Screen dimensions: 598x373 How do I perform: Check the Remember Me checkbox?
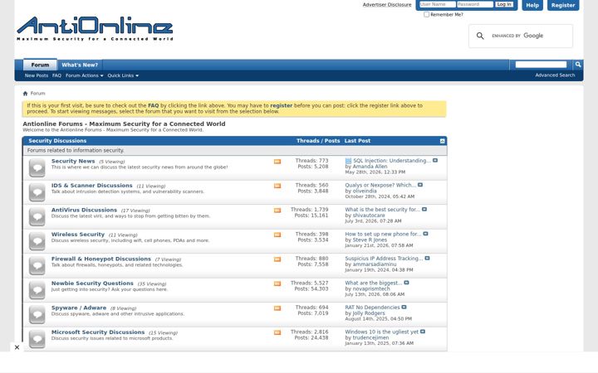point(426,14)
